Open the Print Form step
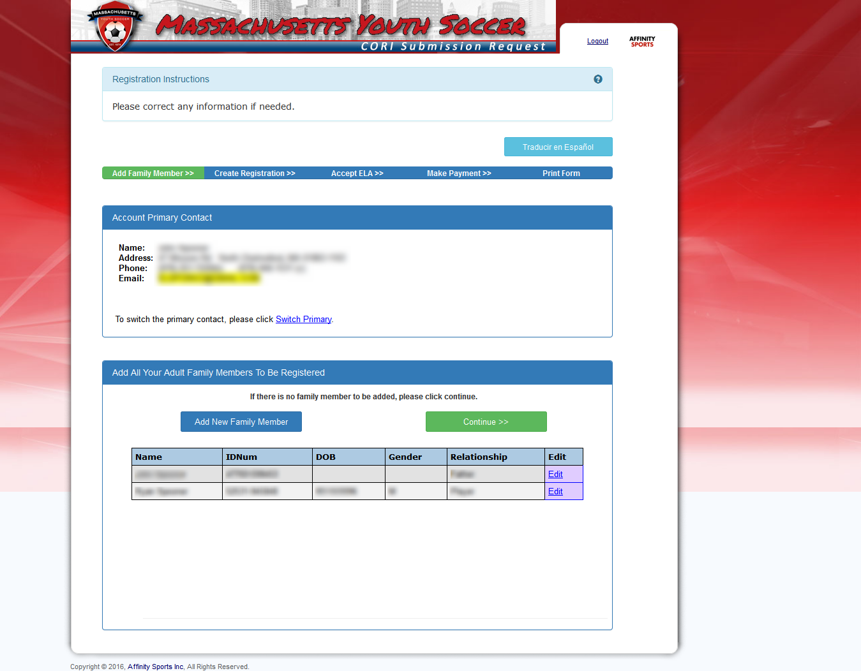 [x=561, y=173]
